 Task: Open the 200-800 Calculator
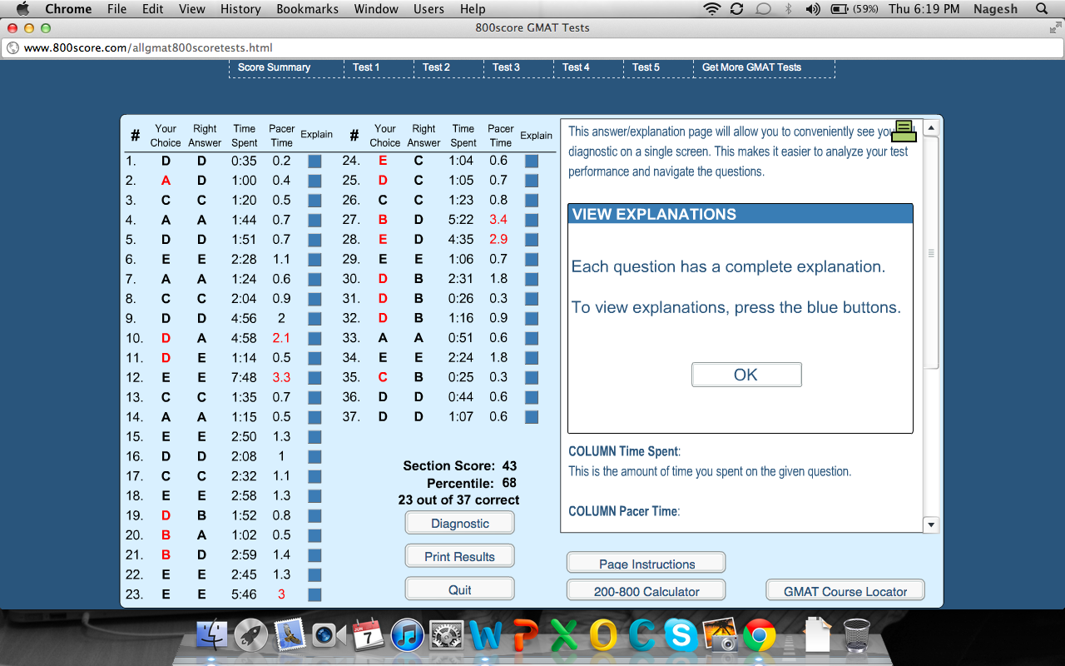646,591
